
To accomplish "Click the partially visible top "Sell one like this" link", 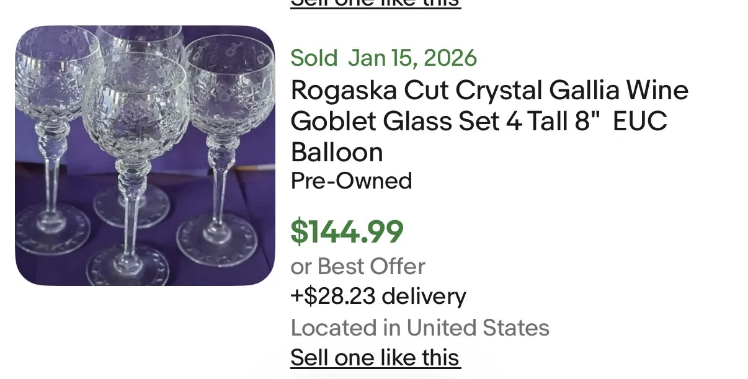I will point(375,3).
